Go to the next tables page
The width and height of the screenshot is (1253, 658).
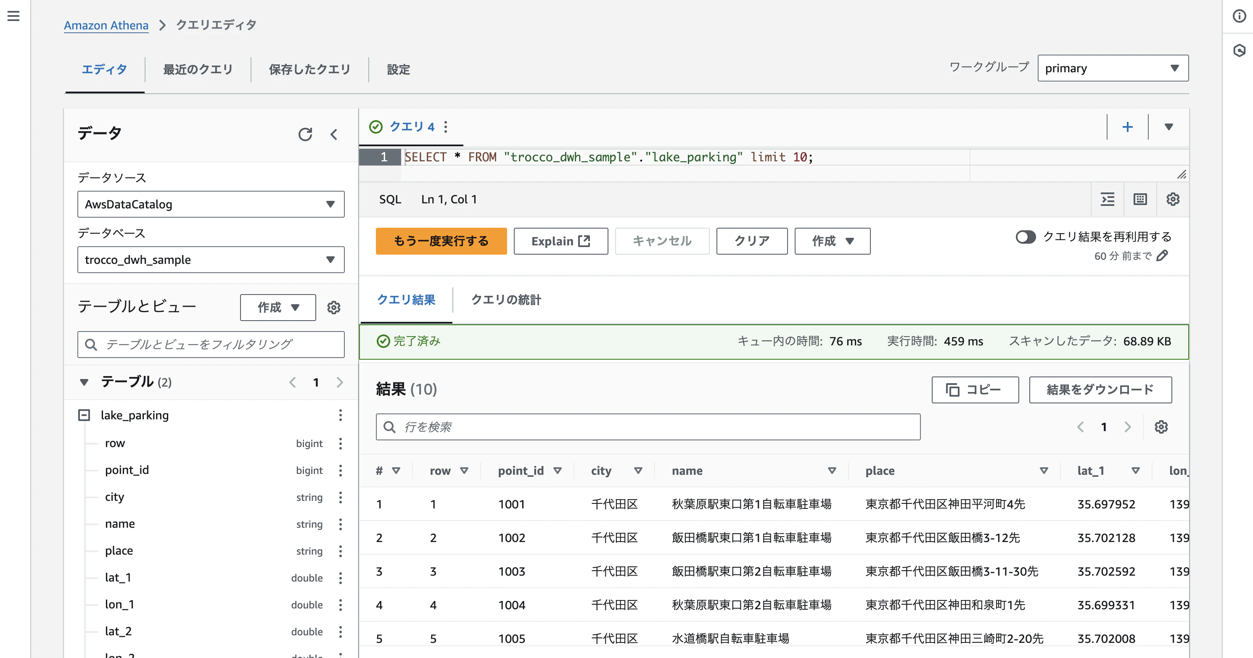(339, 382)
